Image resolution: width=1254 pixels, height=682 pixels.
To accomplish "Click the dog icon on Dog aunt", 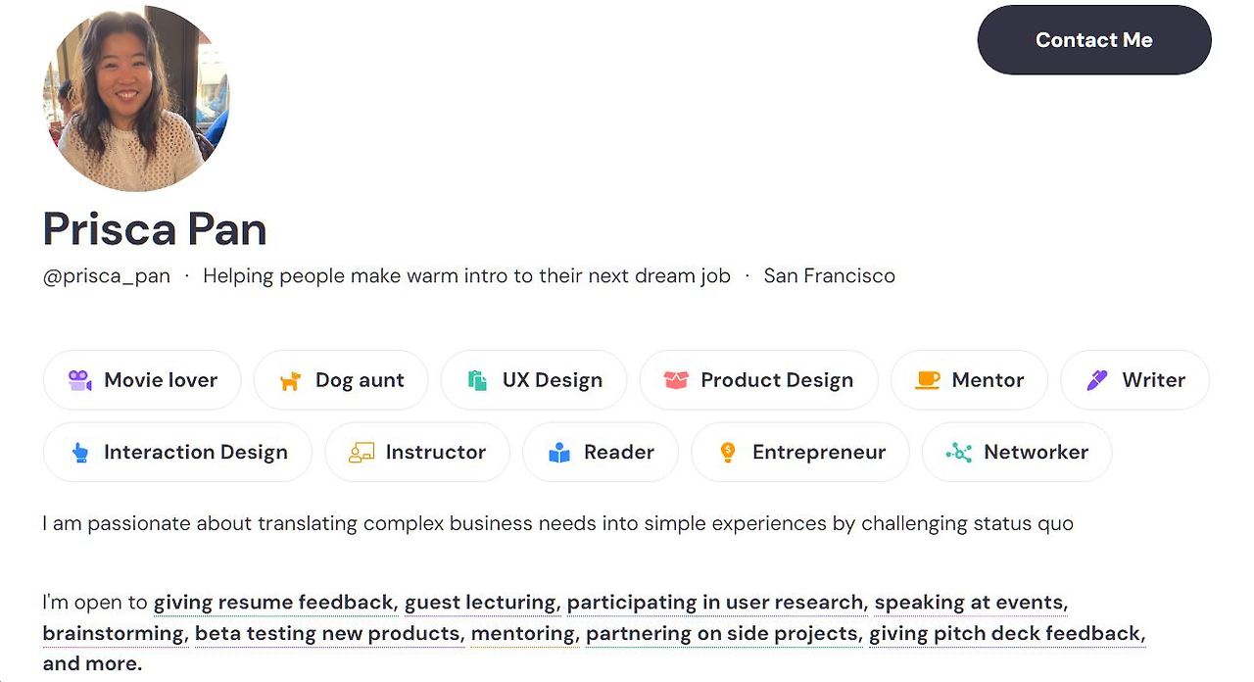I will coord(290,380).
